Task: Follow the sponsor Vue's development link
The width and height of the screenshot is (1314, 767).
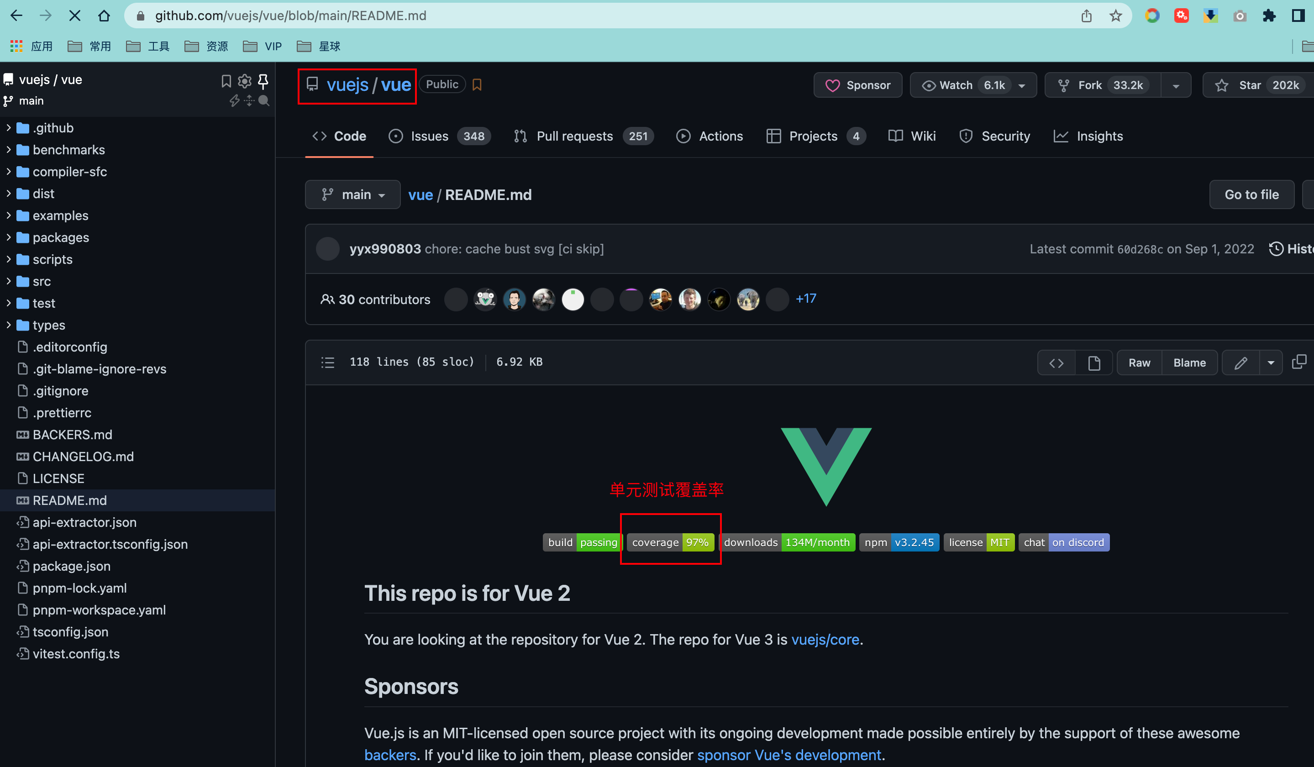Action: [789, 755]
